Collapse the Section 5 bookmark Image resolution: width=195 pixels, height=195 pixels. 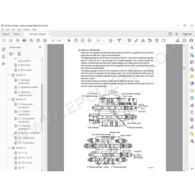[x=10, y=148]
